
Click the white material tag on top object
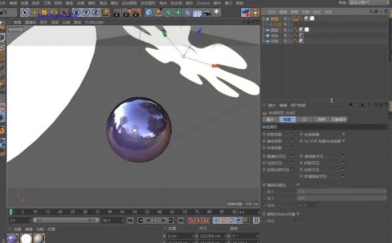coord(312,18)
